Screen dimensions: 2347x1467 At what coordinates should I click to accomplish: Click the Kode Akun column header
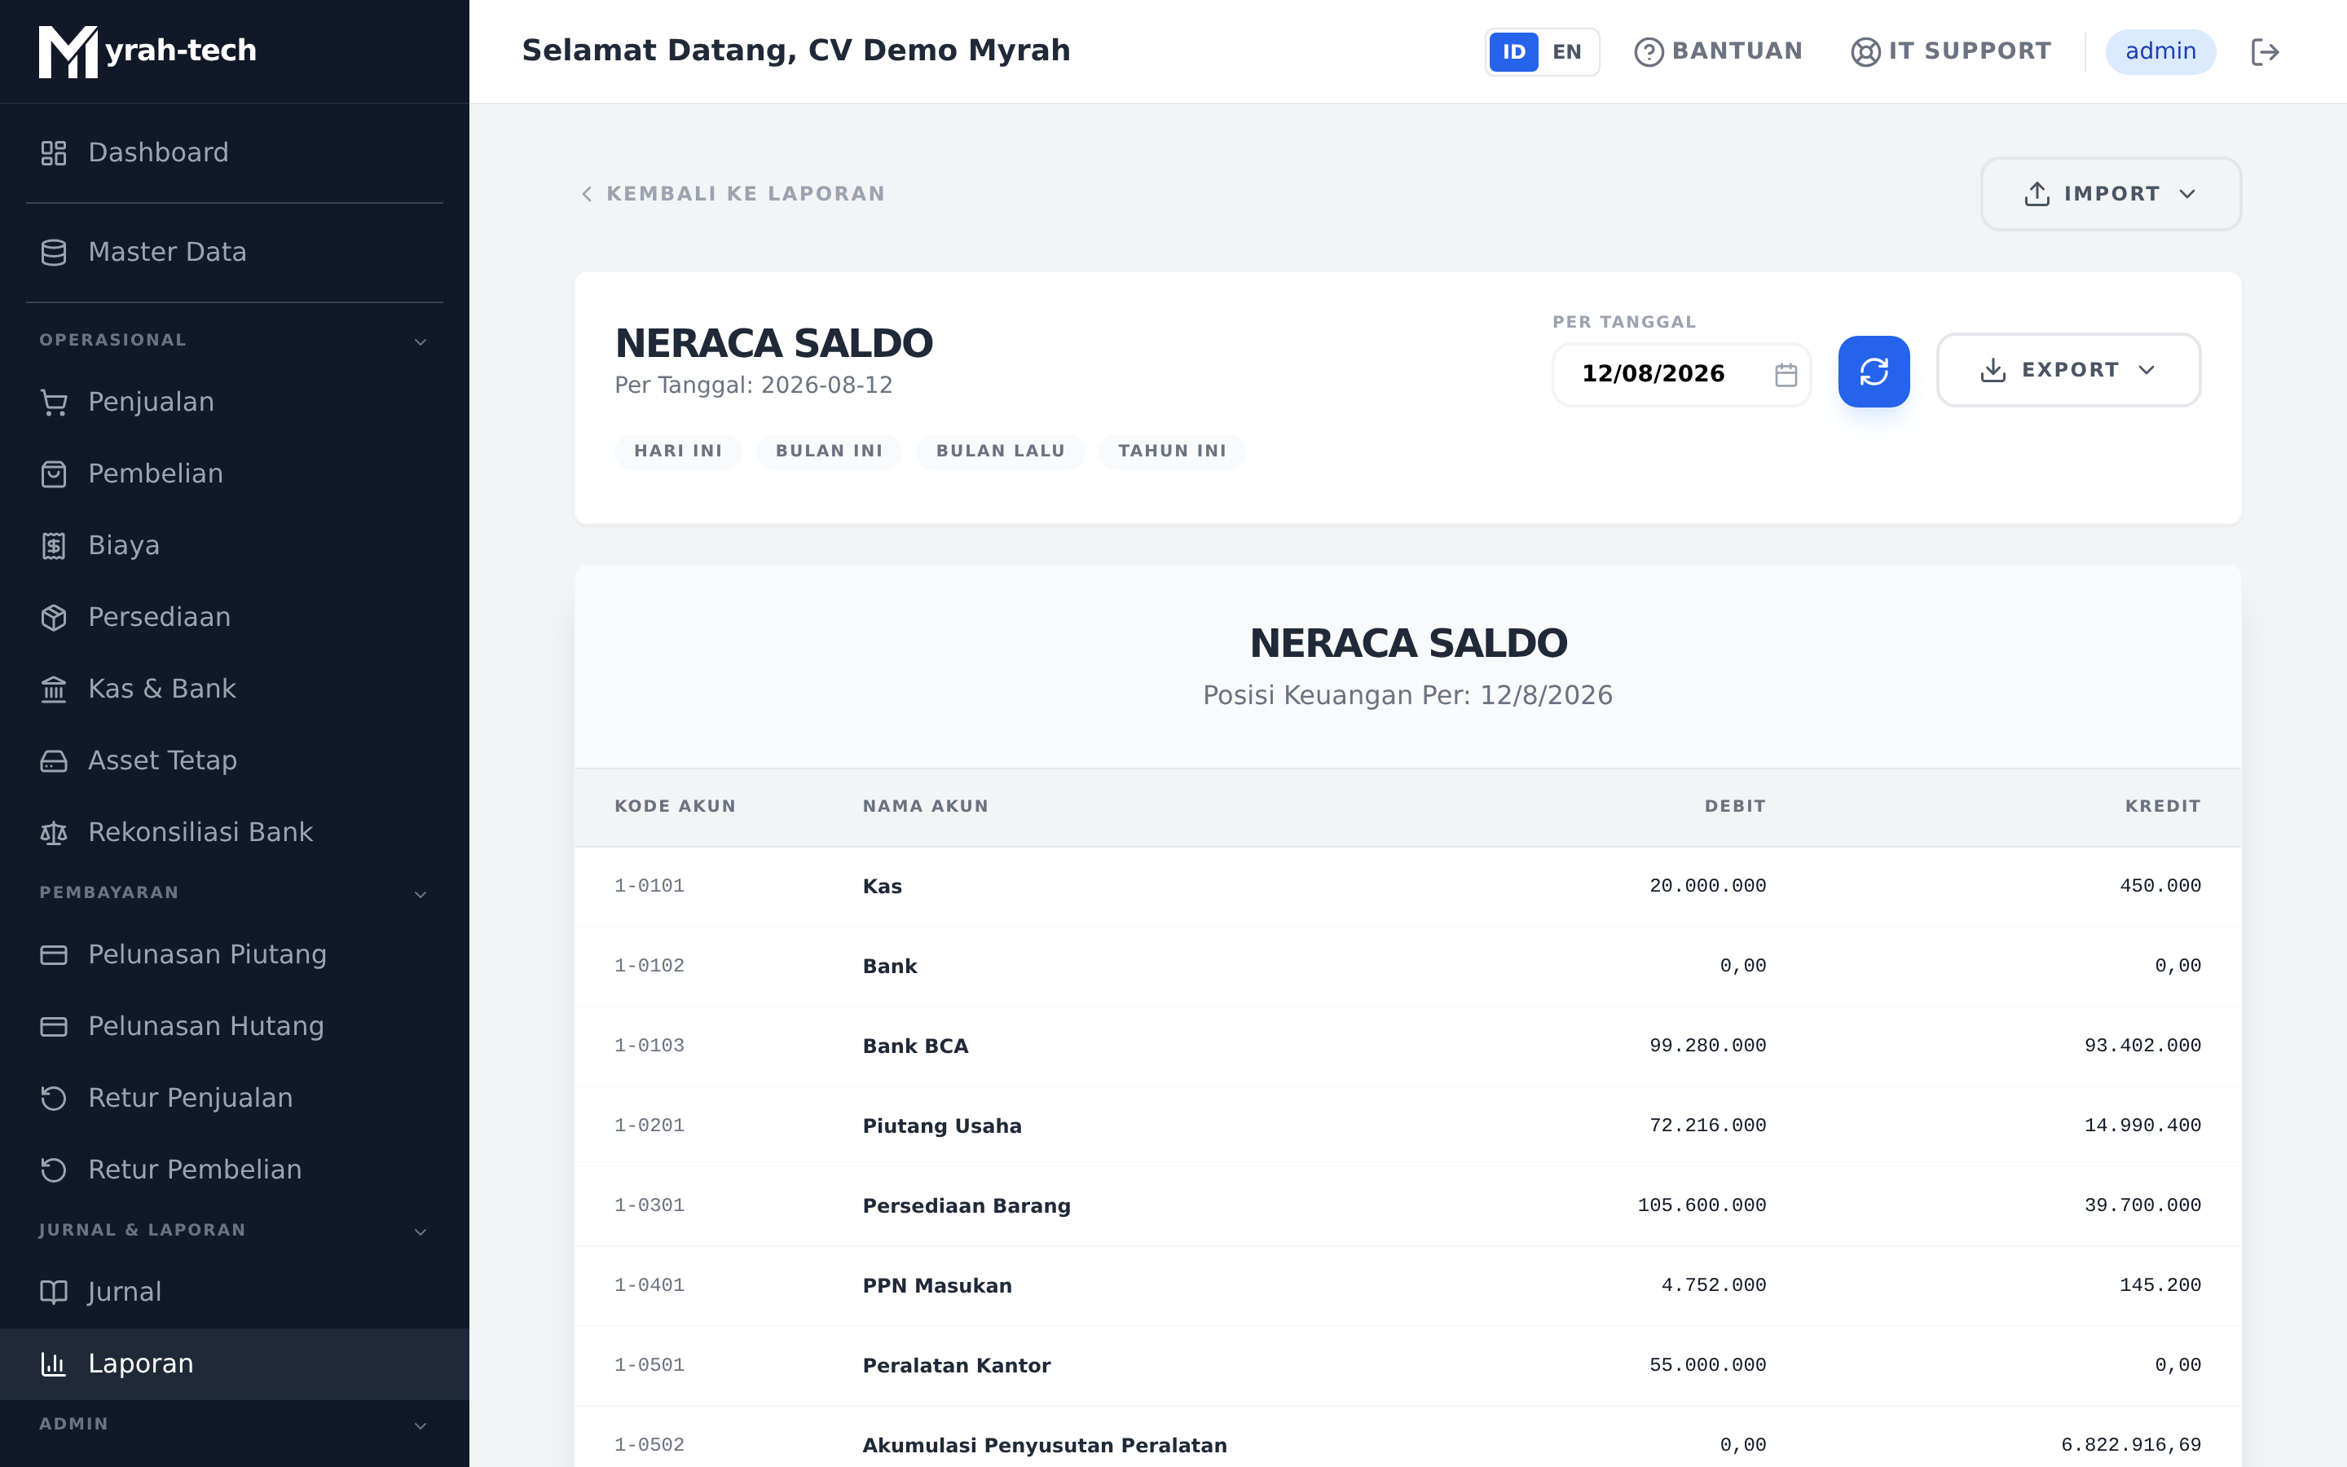click(675, 806)
